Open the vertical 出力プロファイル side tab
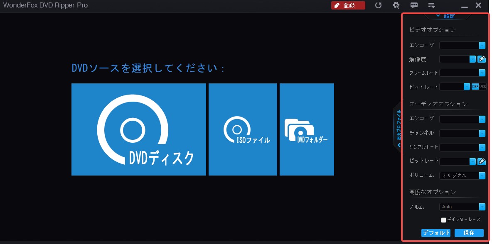 398,129
